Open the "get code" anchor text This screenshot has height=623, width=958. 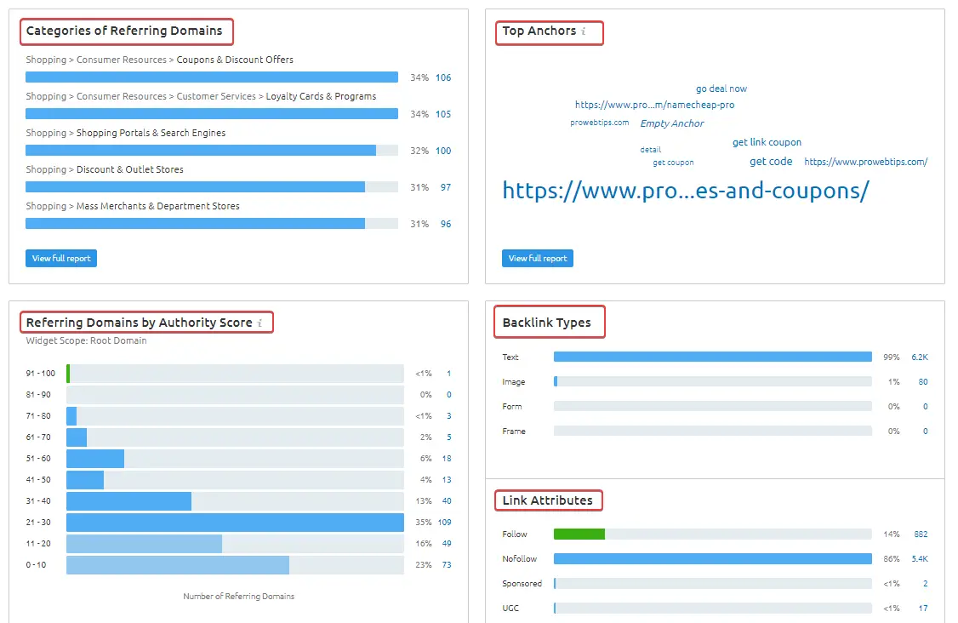771,161
